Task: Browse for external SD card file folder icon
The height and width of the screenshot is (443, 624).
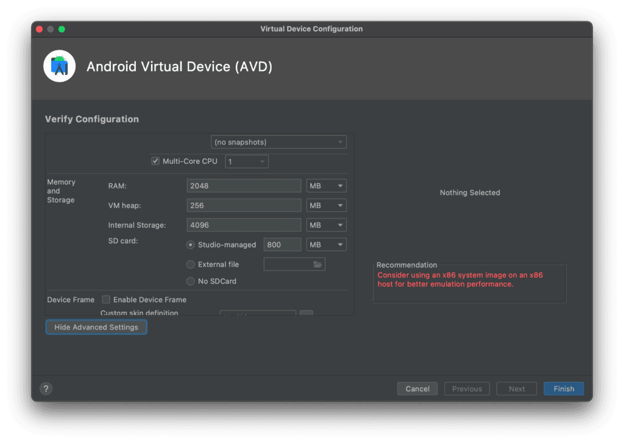Action: pyautogui.click(x=317, y=264)
